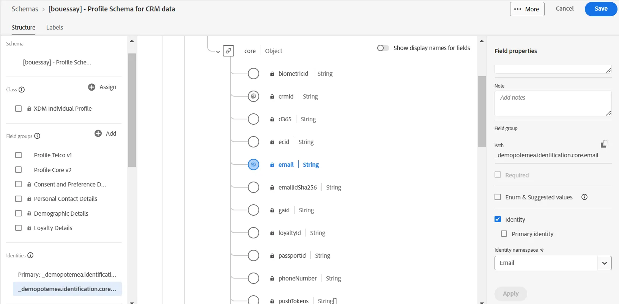Click the Cancel button
The height and width of the screenshot is (304, 619).
pos(564,9)
